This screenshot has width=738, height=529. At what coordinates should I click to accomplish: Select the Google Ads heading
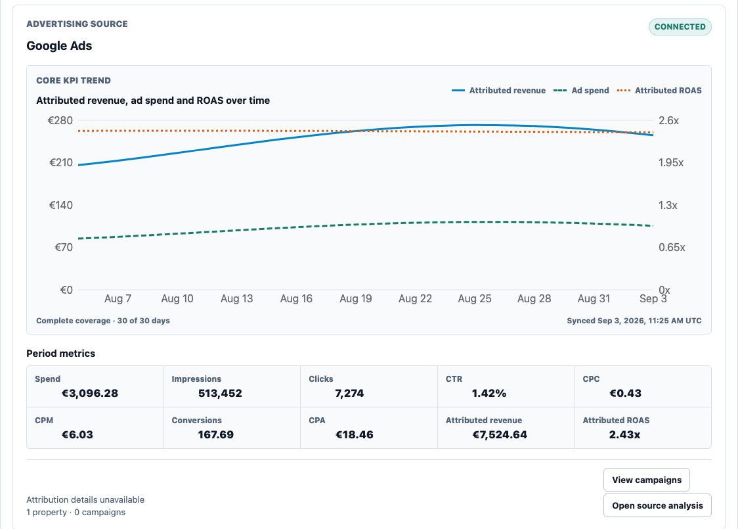(59, 46)
